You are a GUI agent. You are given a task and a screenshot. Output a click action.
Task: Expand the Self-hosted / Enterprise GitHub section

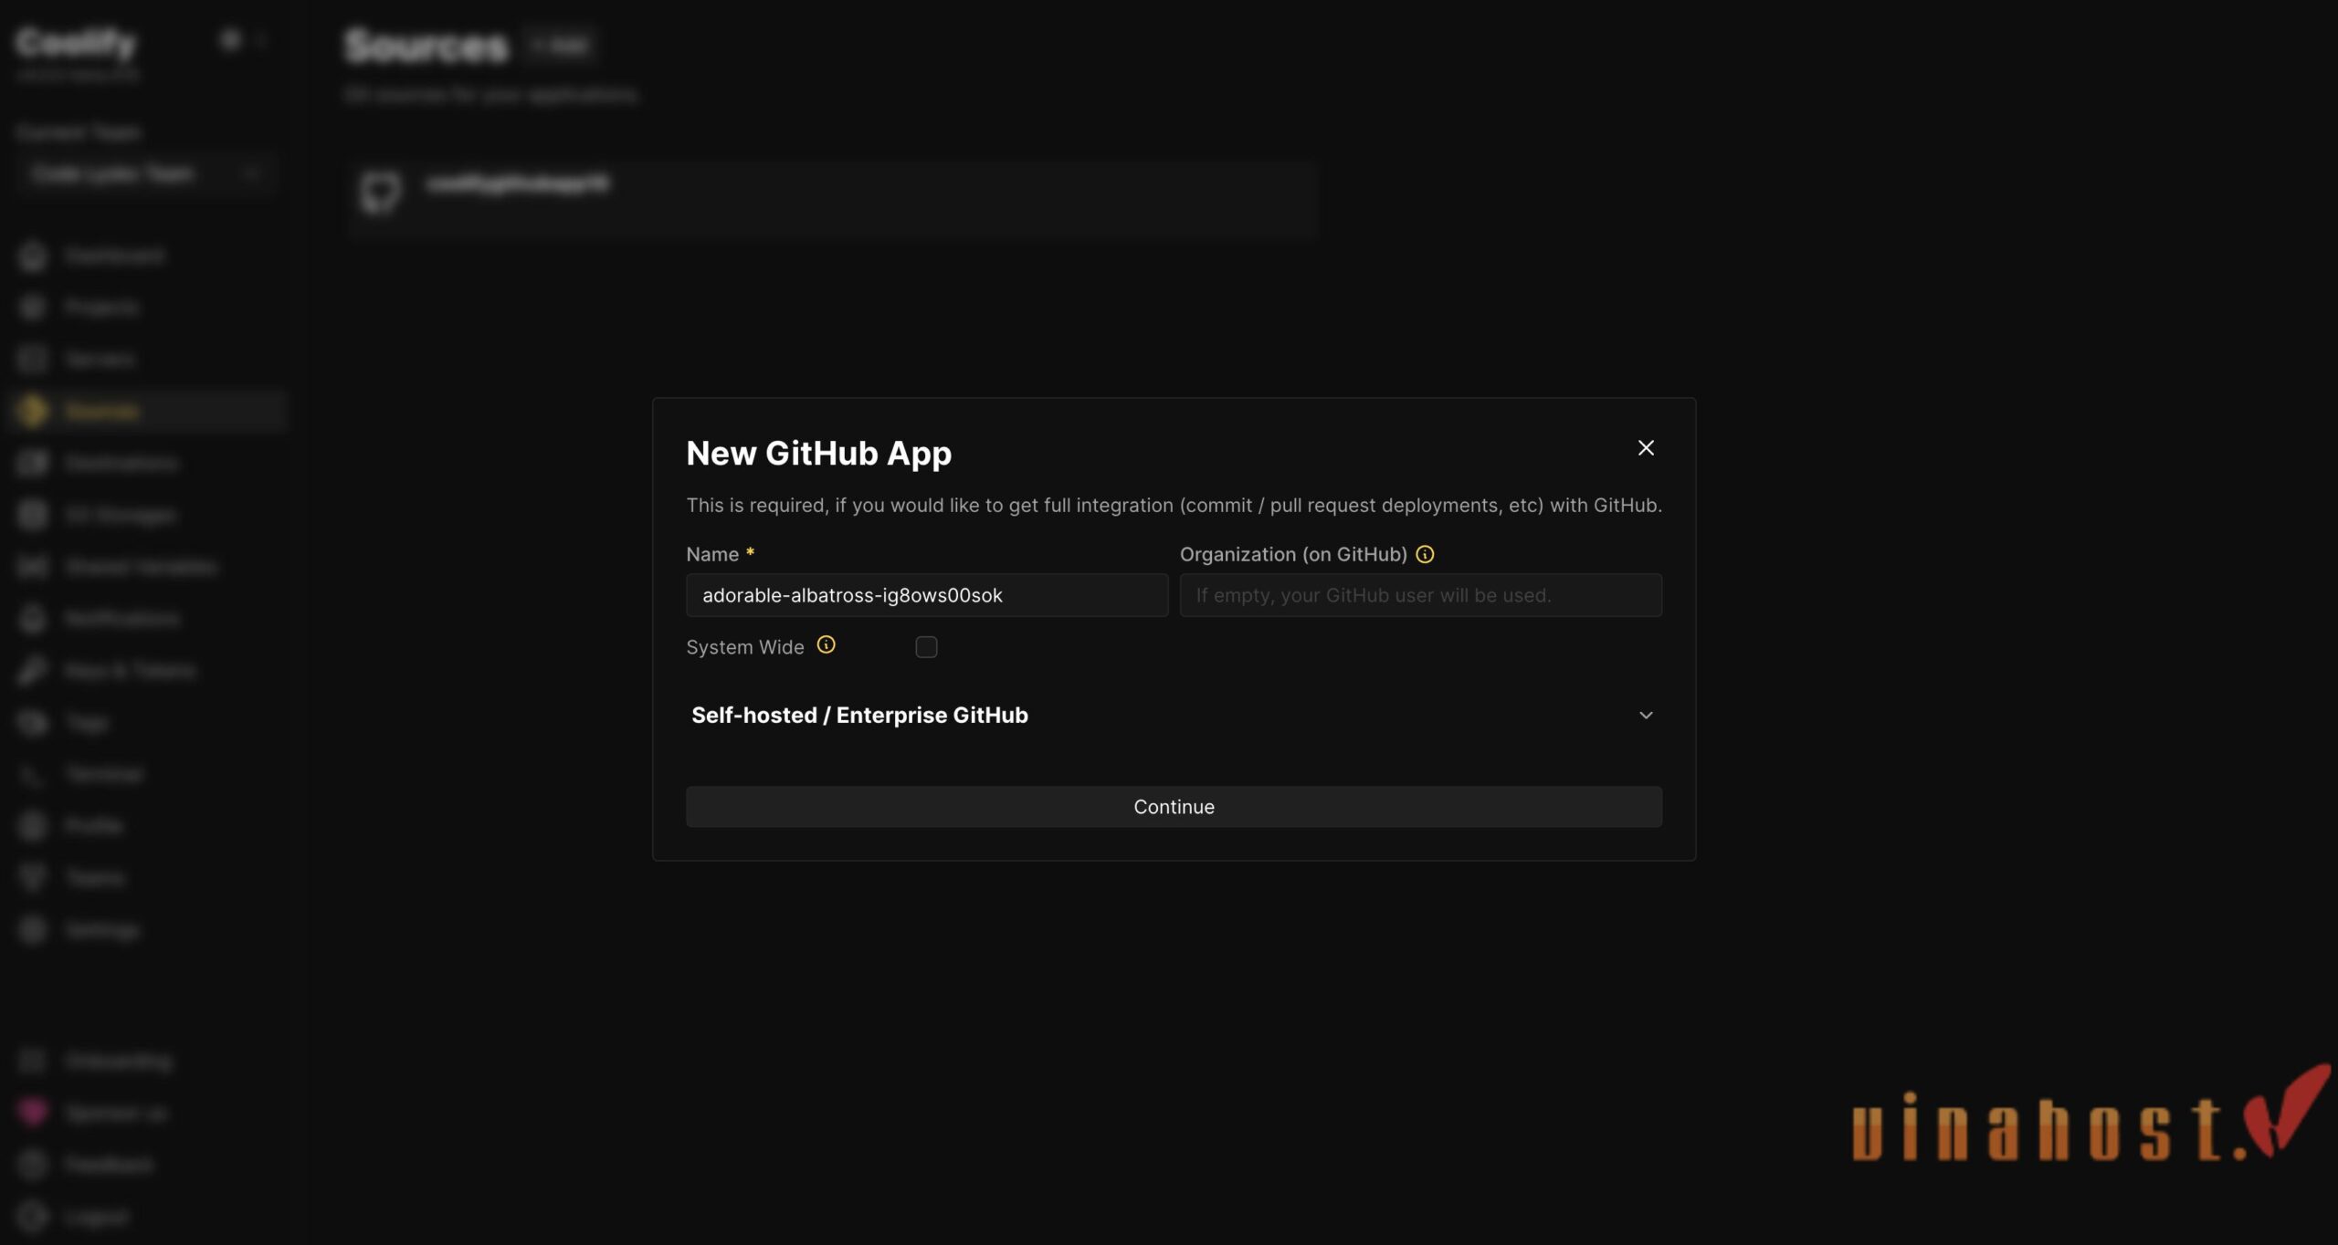pyautogui.click(x=1174, y=715)
